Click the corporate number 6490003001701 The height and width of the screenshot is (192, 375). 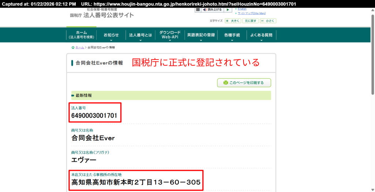tap(94, 116)
